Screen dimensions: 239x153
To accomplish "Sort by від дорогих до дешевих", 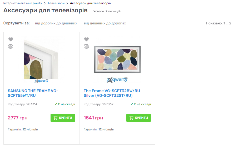I will tap(56, 23).
